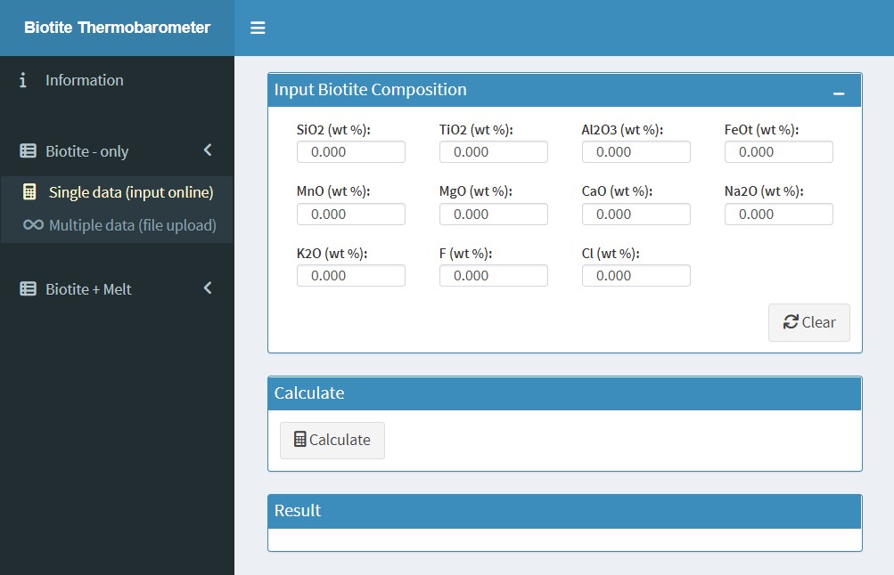Screen dimensions: 894x575
Task: Open Multiple data (file upload) page
Action: pos(132,225)
